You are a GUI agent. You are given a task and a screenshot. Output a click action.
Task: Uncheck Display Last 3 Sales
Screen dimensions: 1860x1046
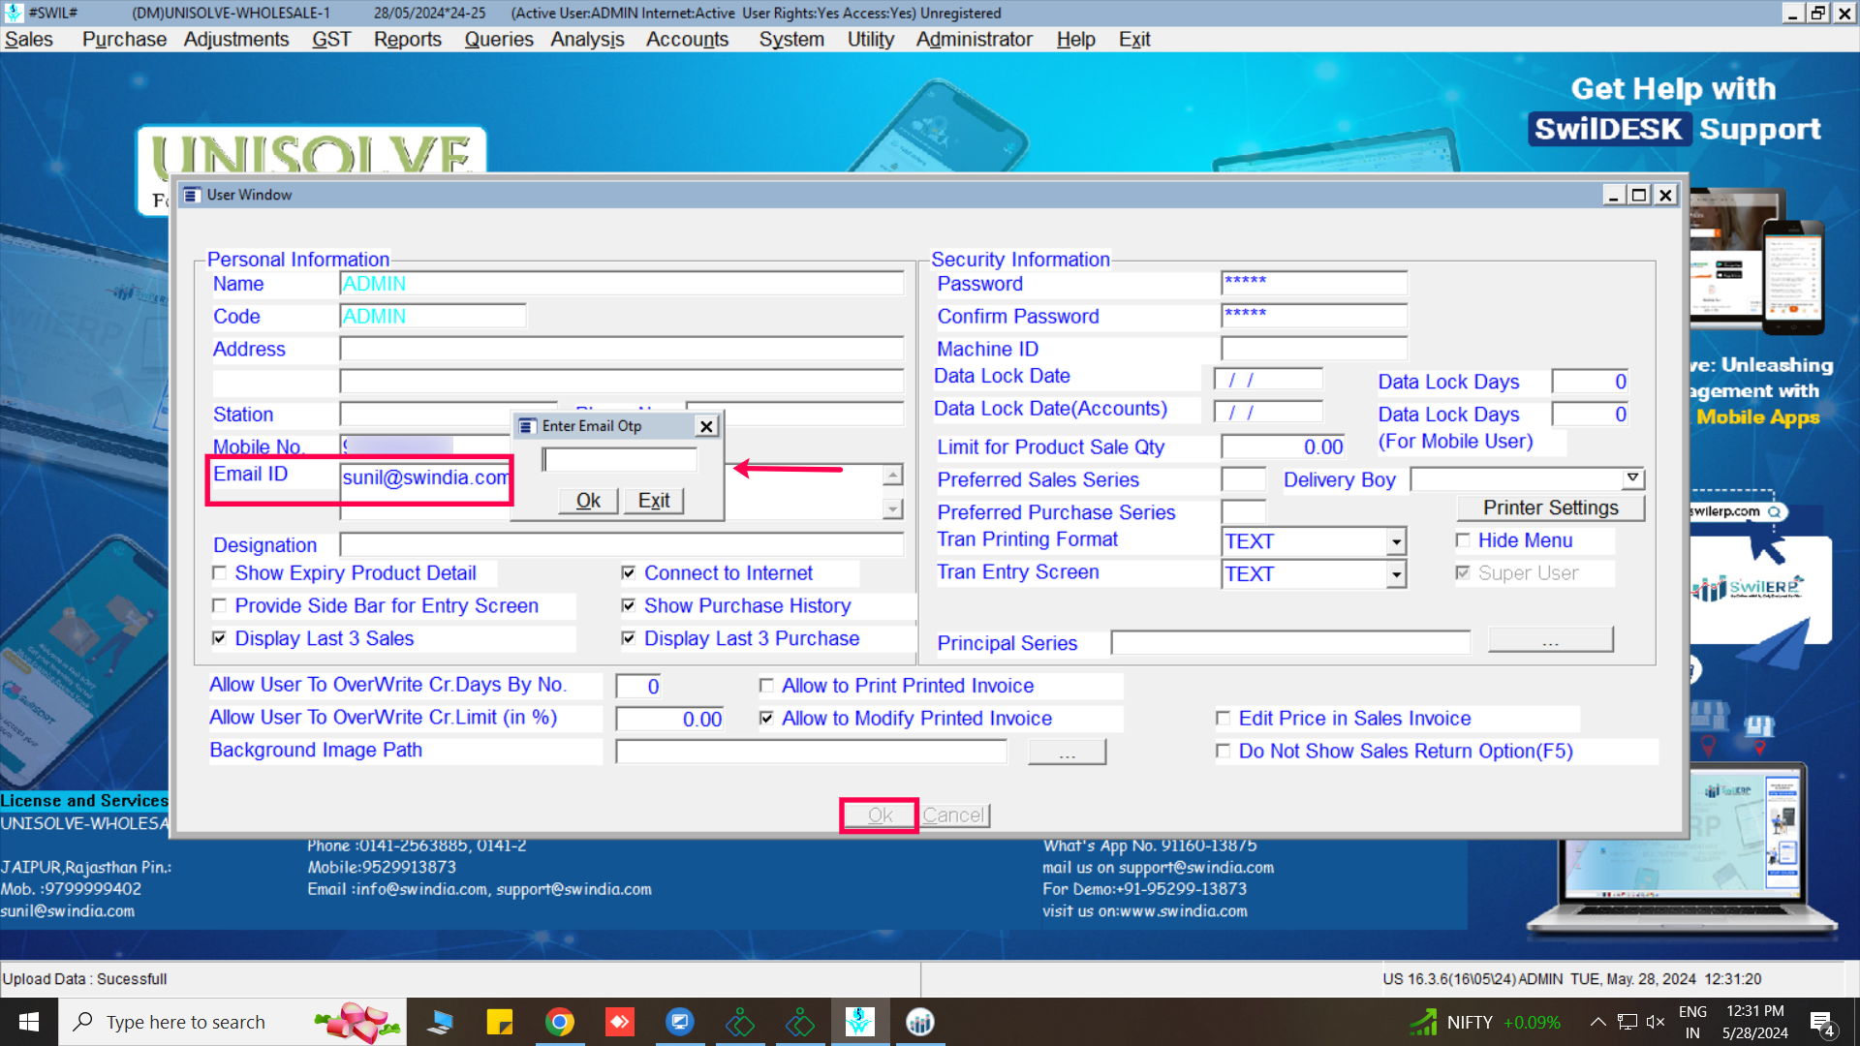click(219, 638)
